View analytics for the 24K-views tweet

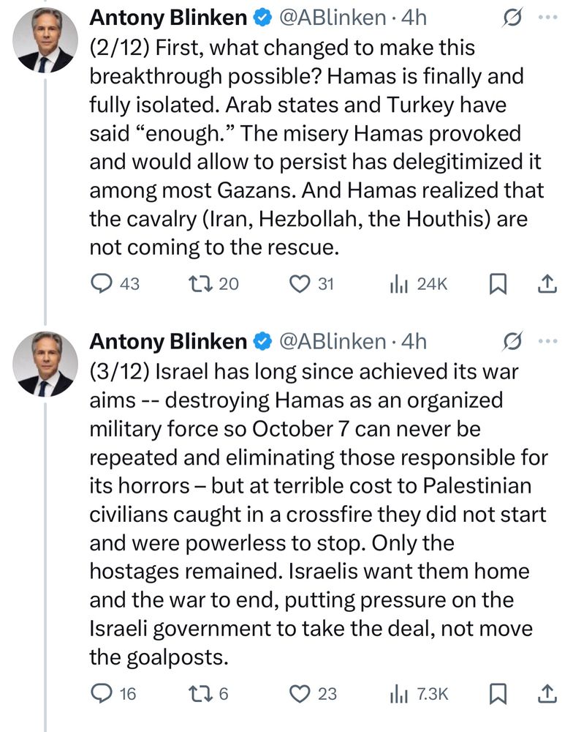(398, 283)
